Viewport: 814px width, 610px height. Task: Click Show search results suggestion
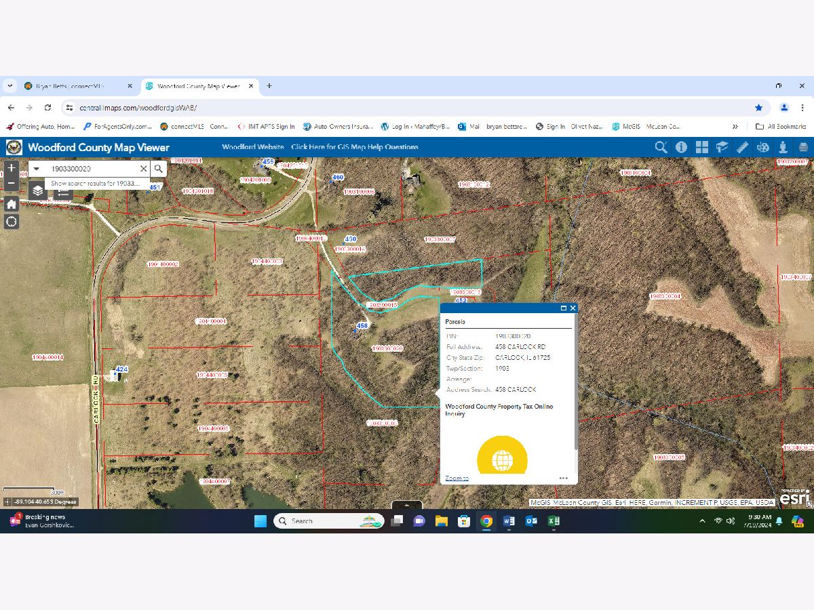coord(95,183)
